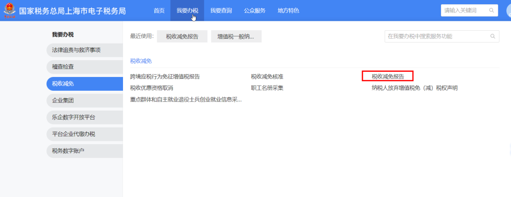
Task: Open the 公众服务 menu
Action: point(255,10)
